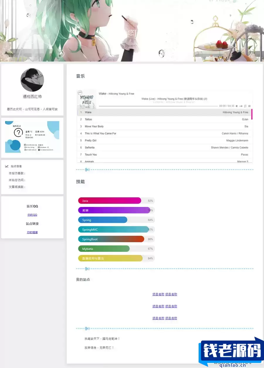Click the 技能 section heading

80,182
